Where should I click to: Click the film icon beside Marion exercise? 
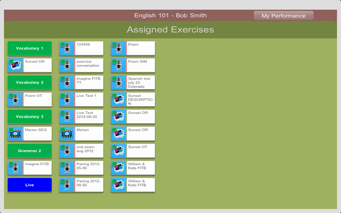click(67, 134)
